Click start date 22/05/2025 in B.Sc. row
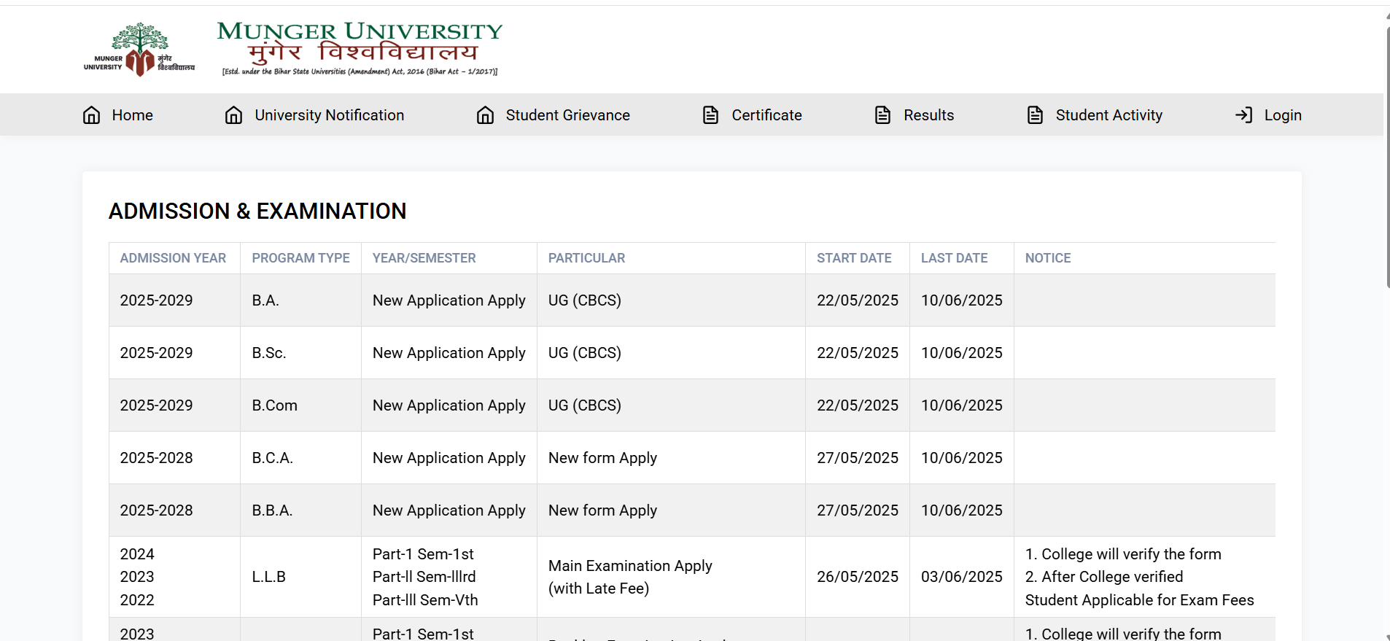This screenshot has height=641, width=1390. pos(858,353)
